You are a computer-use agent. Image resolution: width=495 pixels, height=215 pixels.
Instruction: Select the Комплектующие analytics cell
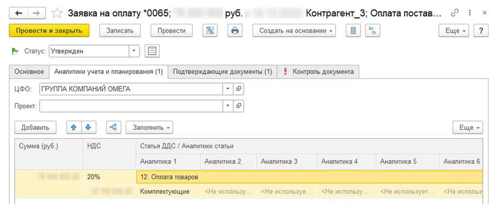(x=168, y=191)
